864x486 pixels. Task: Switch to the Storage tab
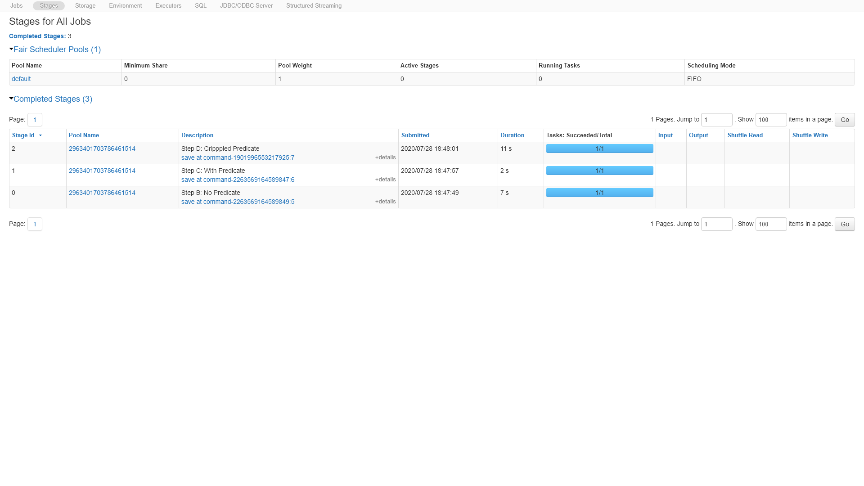tap(85, 6)
